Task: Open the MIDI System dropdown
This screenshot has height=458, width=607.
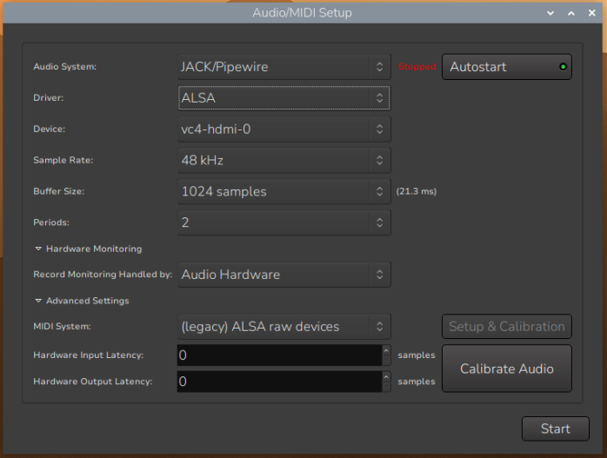Action: tap(283, 327)
